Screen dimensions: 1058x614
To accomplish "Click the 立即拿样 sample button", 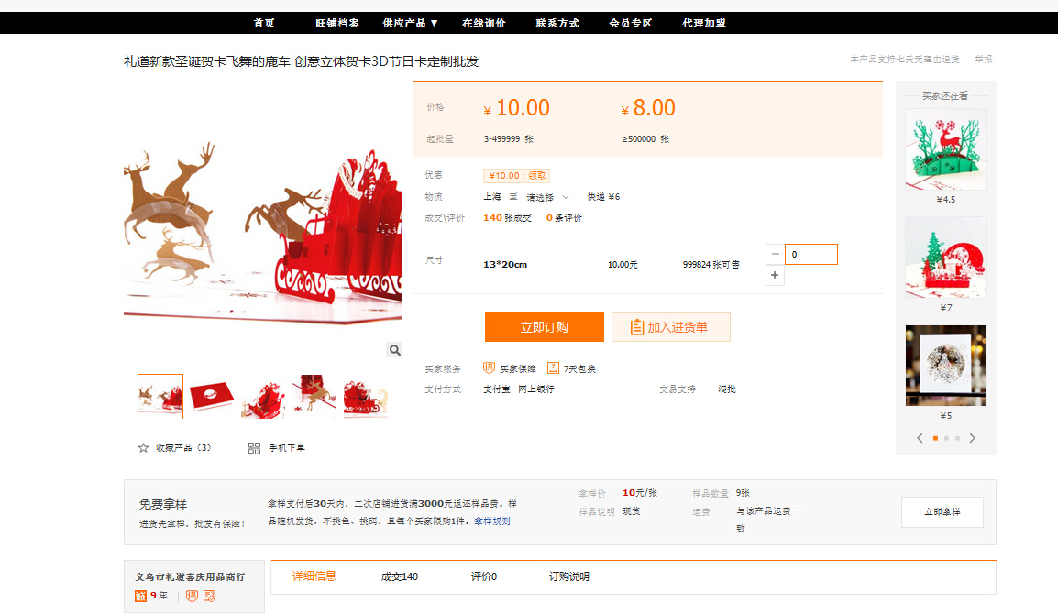I will tap(942, 512).
